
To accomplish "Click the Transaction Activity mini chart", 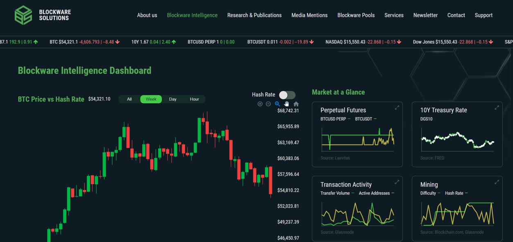I will click(357, 213).
